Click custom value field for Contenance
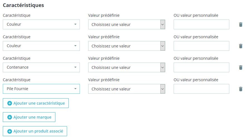251x137 pixels. point(201,68)
